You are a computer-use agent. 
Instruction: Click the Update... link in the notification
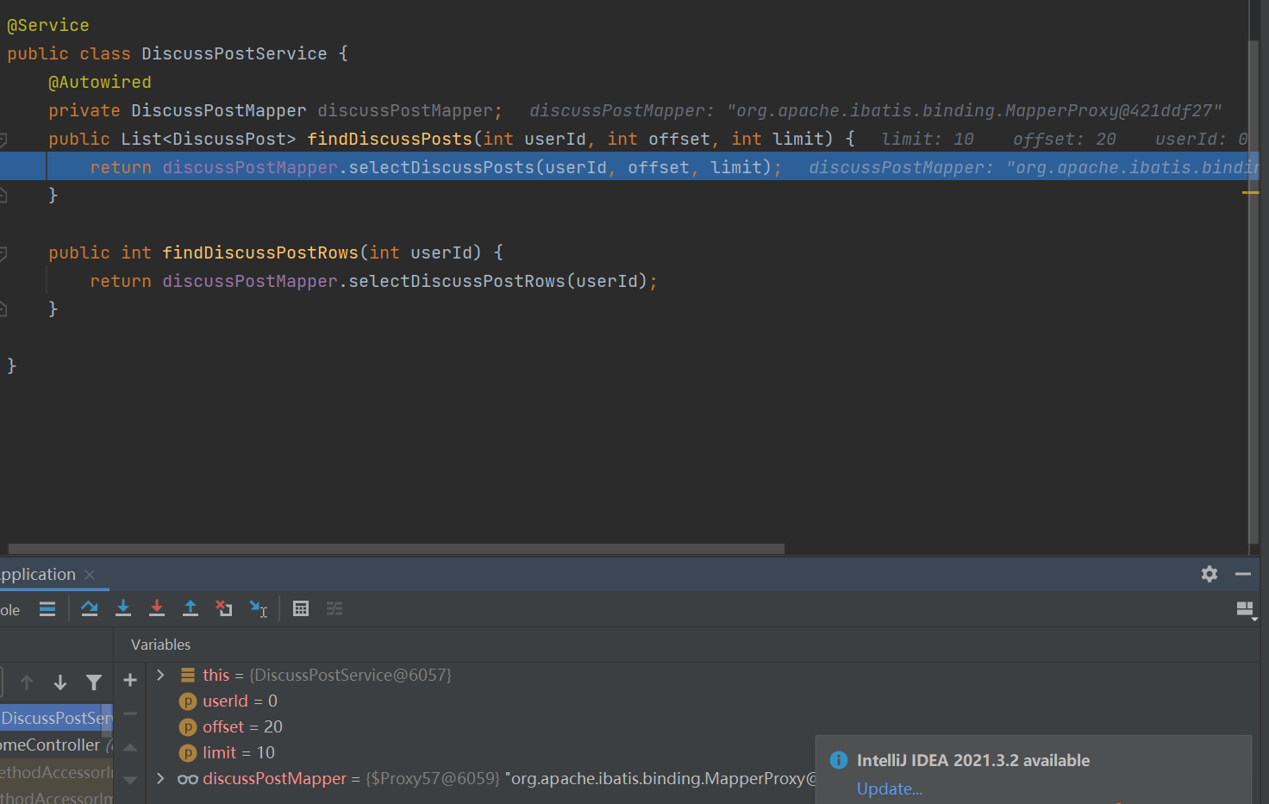tap(890, 788)
